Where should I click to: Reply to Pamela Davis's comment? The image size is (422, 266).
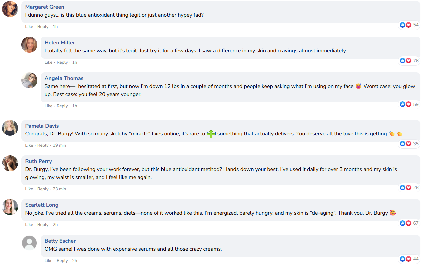[43, 145]
